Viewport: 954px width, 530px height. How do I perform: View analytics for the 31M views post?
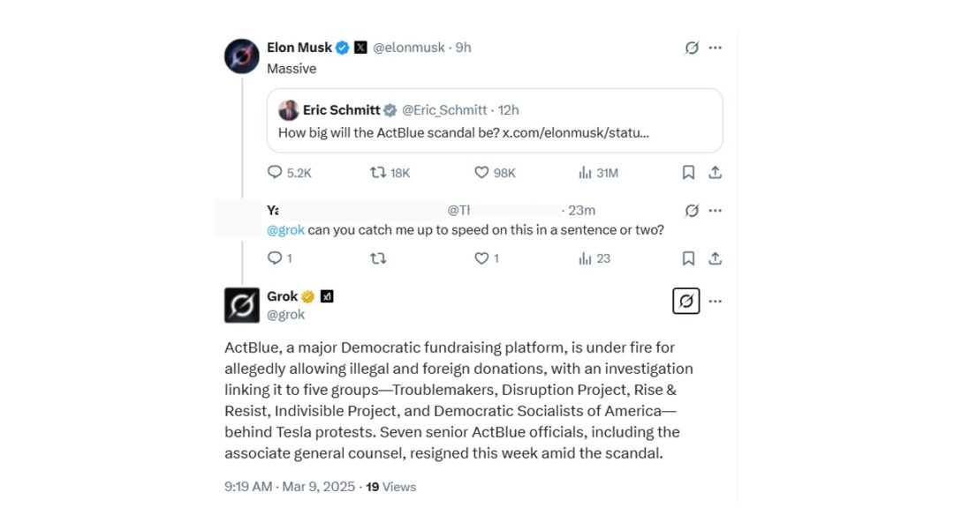click(585, 173)
